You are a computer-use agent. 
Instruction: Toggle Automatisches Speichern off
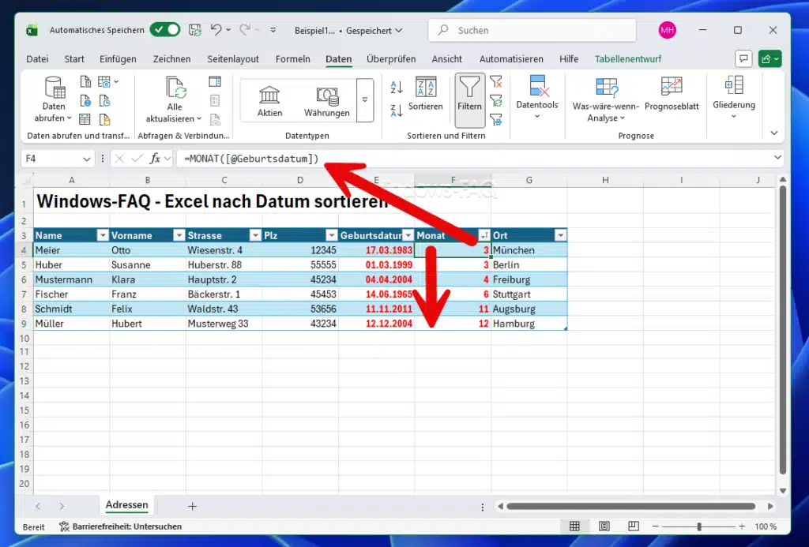[165, 28]
